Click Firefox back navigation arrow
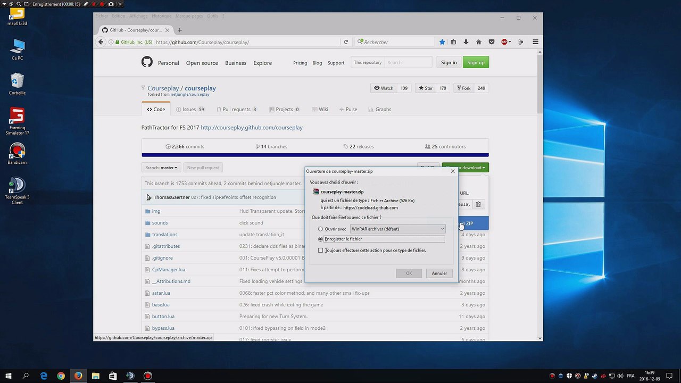The height and width of the screenshot is (383, 681). click(x=101, y=42)
